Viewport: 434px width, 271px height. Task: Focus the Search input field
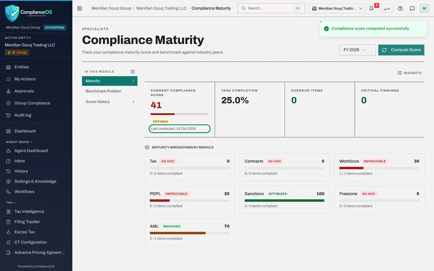click(x=271, y=8)
